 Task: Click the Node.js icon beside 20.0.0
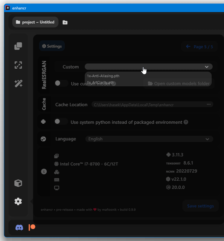coord(168,187)
